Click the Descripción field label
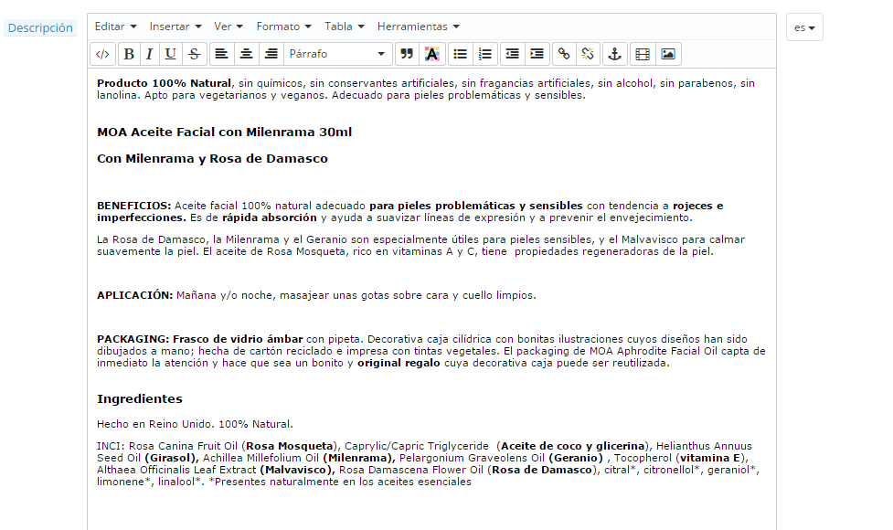Image resolution: width=893 pixels, height=530 pixels. (40, 28)
